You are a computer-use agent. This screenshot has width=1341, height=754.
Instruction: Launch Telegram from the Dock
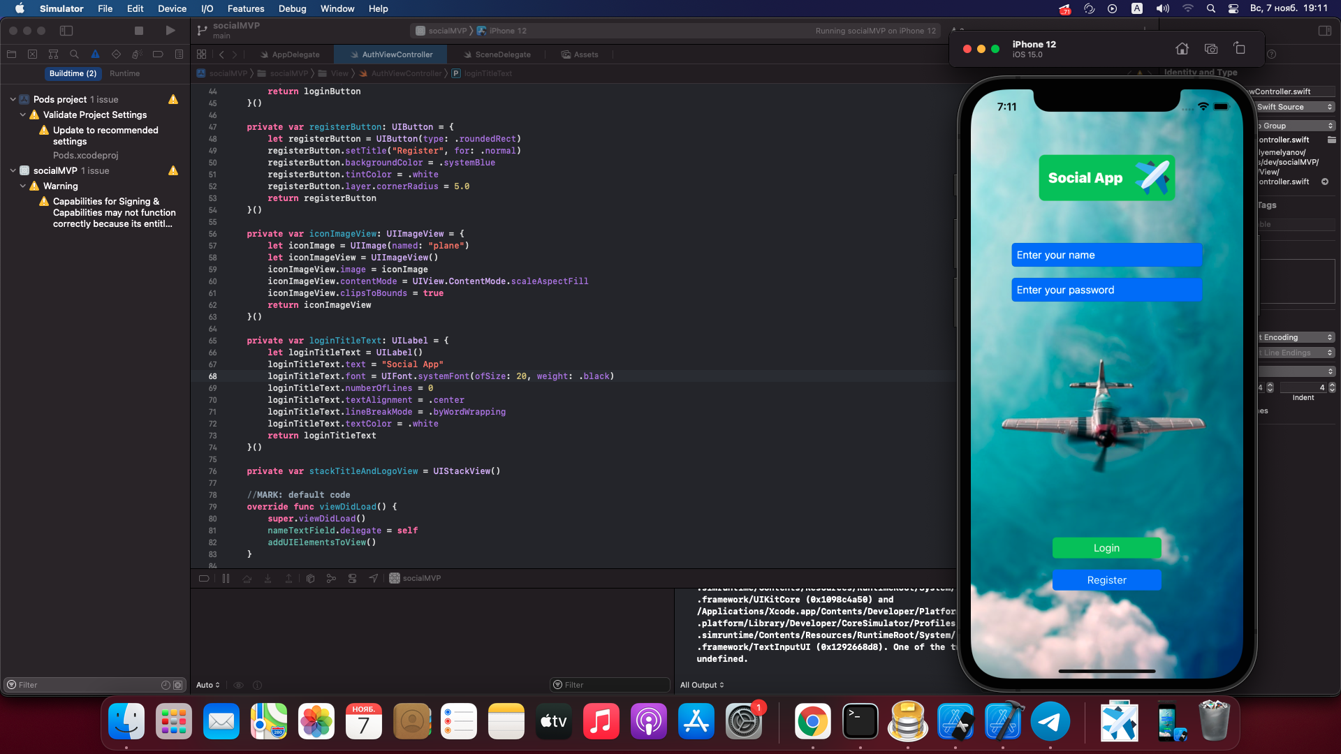click(1050, 721)
